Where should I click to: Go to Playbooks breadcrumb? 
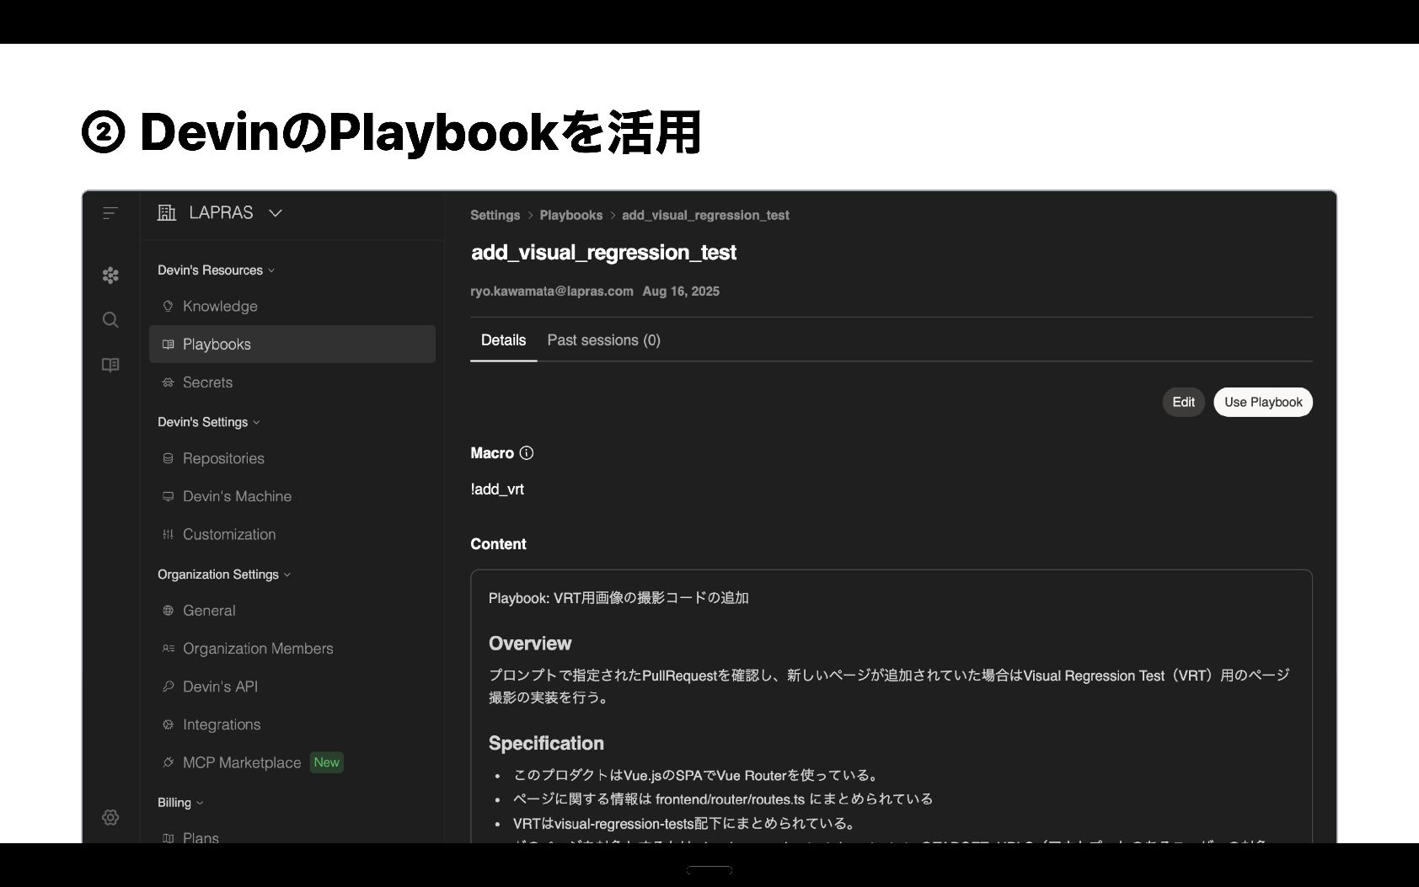click(570, 216)
